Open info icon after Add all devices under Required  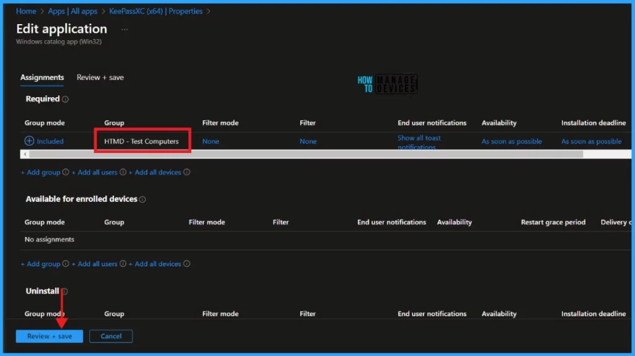187,172
